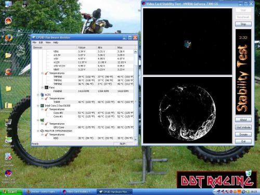Click the sensor list scroll down arrow
The height and width of the screenshot is (195, 260).
135,139
